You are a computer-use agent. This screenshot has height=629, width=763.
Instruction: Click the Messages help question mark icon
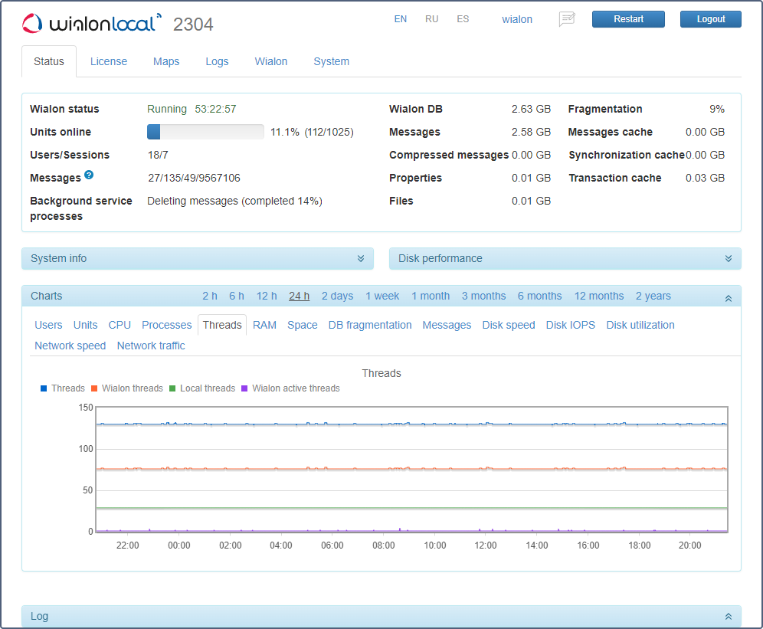[x=89, y=175]
